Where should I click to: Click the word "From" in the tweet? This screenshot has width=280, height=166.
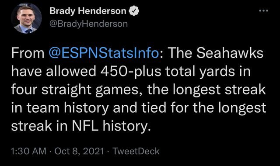(28, 53)
